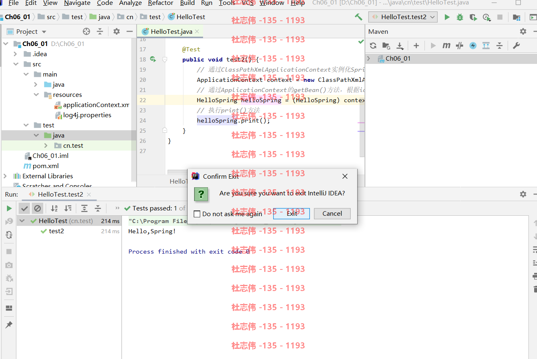The height and width of the screenshot is (359, 537).
Task: Expand the .idea folder
Action: pyautogui.click(x=15, y=54)
